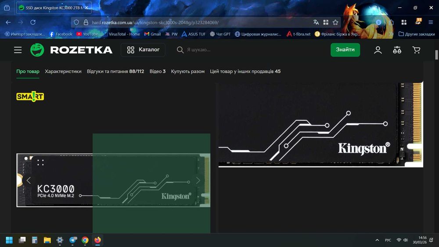
Task: Open the VirusTotal - Home bookmark
Action: 121,34
